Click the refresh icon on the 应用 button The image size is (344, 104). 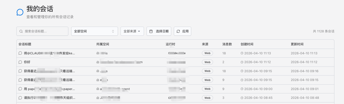[x=178, y=31]
